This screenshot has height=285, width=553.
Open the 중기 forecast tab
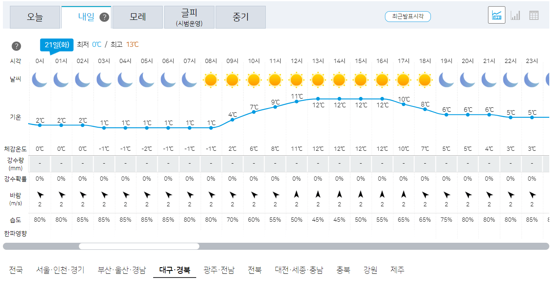point(240,17)
